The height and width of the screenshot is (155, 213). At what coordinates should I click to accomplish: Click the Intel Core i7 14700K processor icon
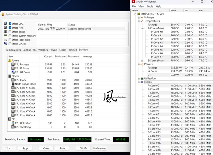click(138, 14)
